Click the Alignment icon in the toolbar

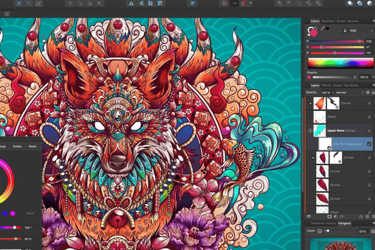pos(193,3)
